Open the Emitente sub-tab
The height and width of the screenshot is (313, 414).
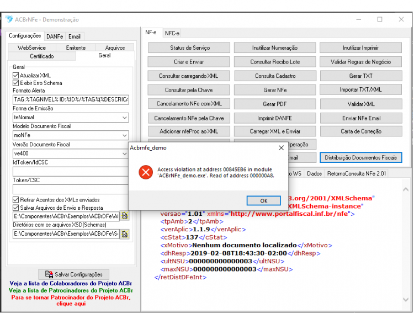[x=76, y=48]
